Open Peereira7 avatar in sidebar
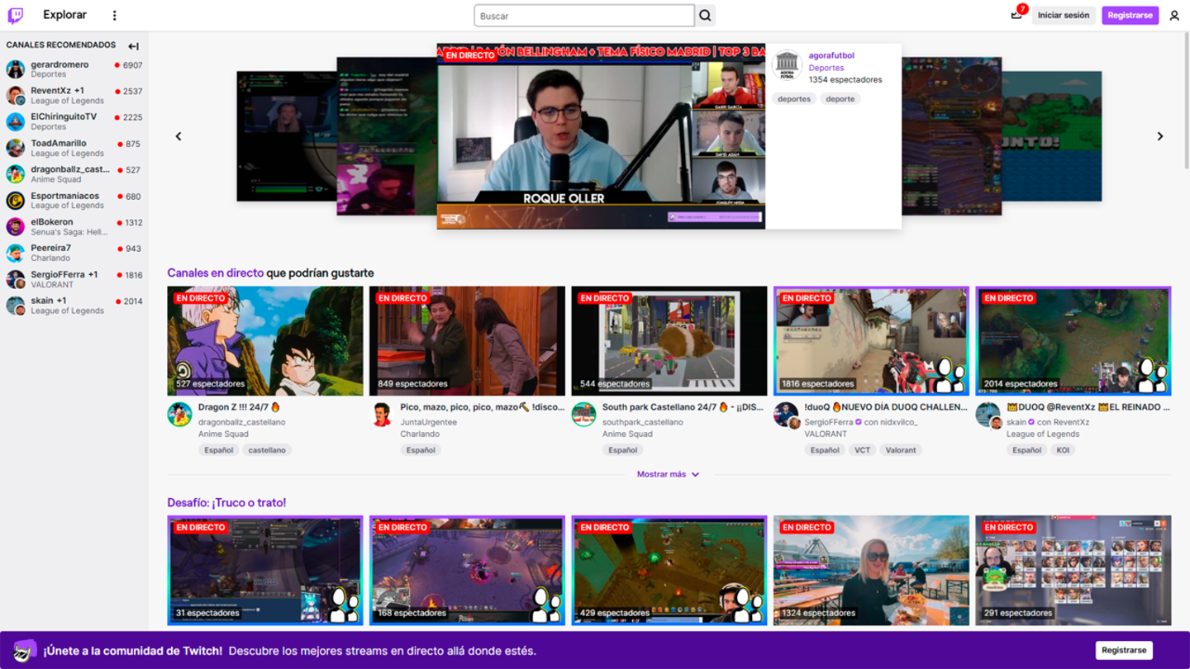The width and height of the screenshot is (1190, 669). 16,253
